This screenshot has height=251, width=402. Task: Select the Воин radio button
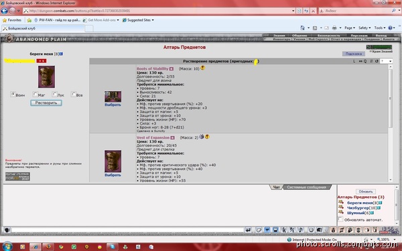pyautogui.click(x=13, y=94)
